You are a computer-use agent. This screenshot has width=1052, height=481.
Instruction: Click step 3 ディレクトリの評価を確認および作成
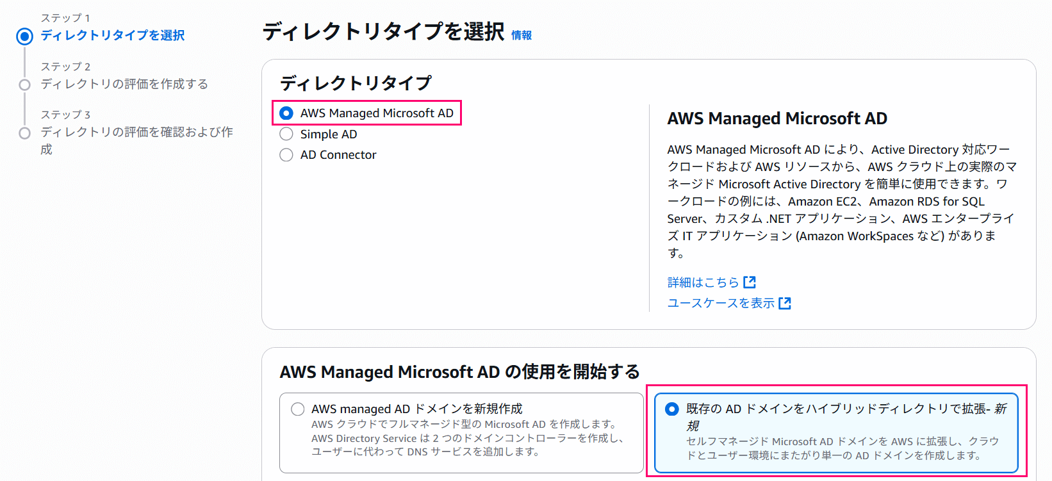(137, 140)
